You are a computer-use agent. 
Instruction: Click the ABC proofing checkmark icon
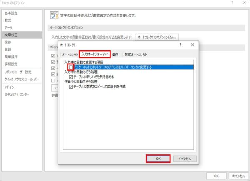point(54,16)
